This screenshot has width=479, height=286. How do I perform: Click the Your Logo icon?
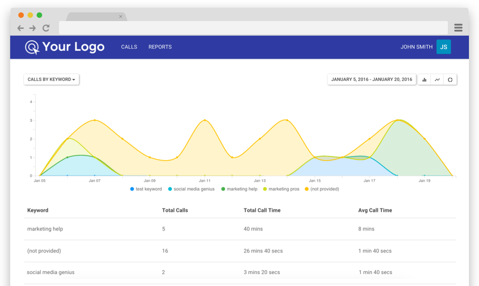[x=32, y=47]
